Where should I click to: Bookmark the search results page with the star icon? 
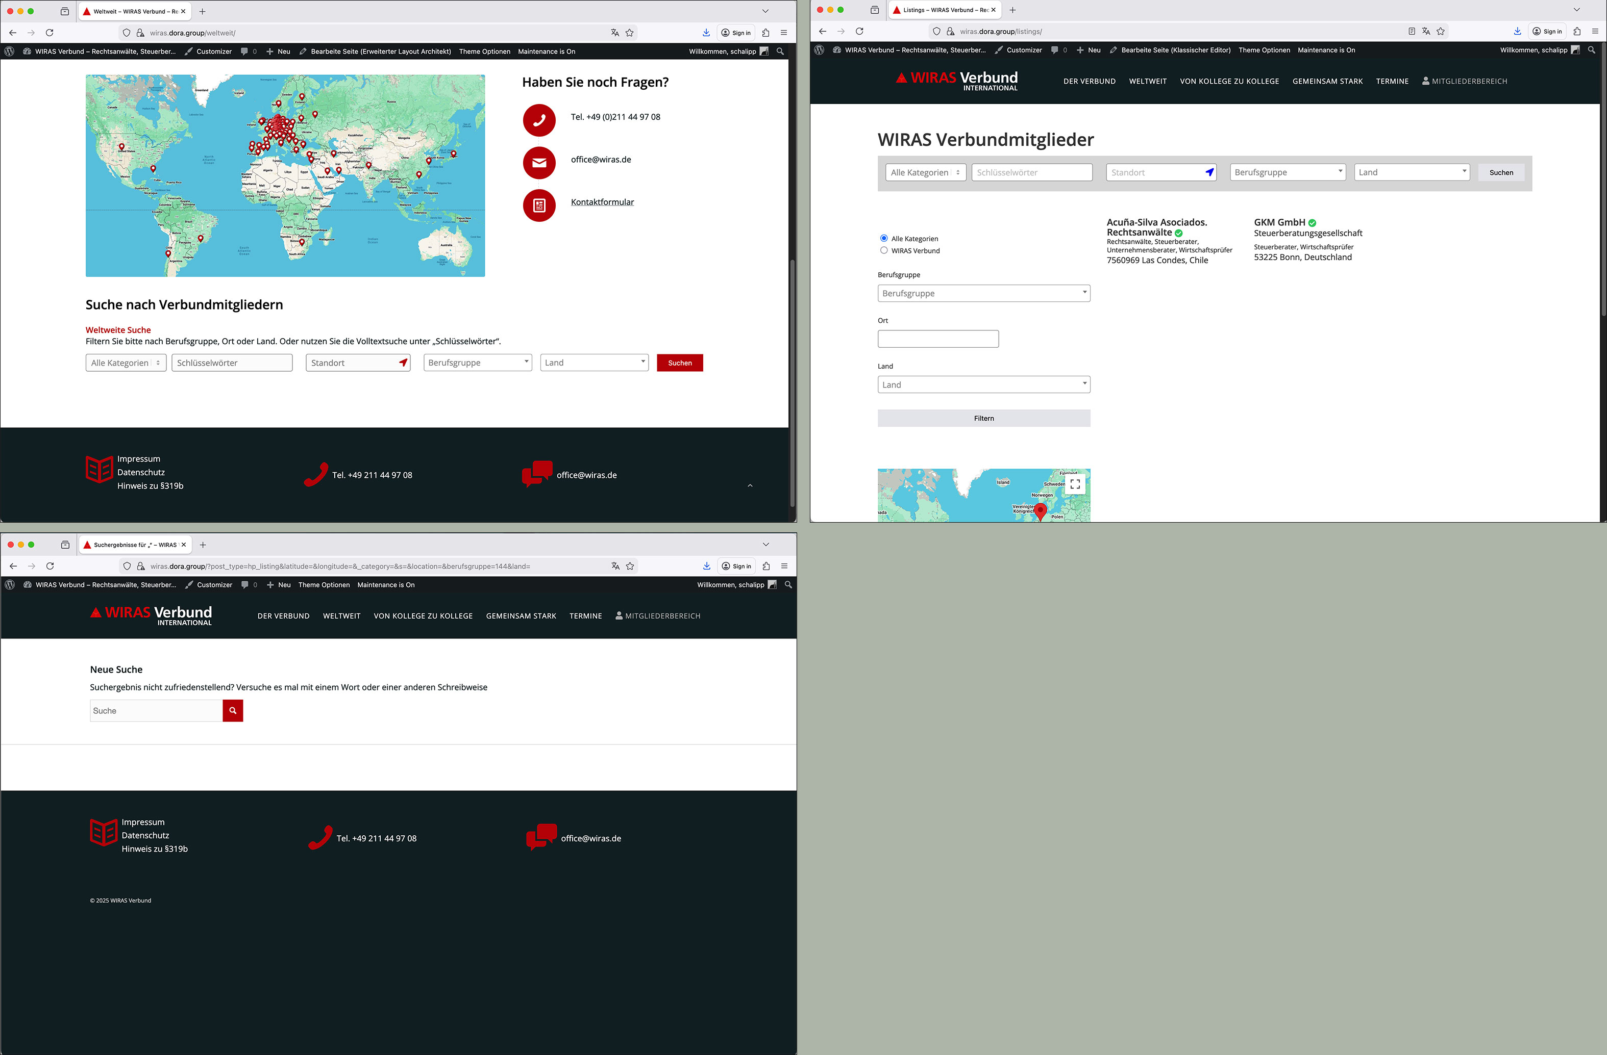(630, 566)
